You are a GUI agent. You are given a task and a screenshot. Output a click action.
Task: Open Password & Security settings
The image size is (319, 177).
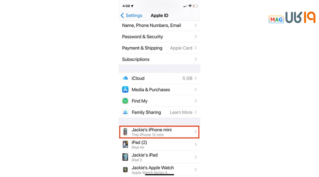coord(143,37)
